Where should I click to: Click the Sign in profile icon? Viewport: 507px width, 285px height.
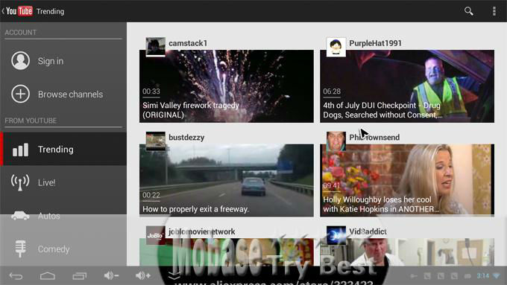pos(20,61)
